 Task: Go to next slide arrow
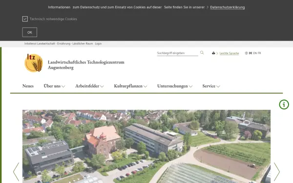277,172
